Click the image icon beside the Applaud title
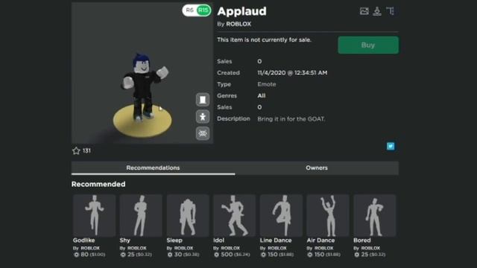 click(x=364, y=11)
